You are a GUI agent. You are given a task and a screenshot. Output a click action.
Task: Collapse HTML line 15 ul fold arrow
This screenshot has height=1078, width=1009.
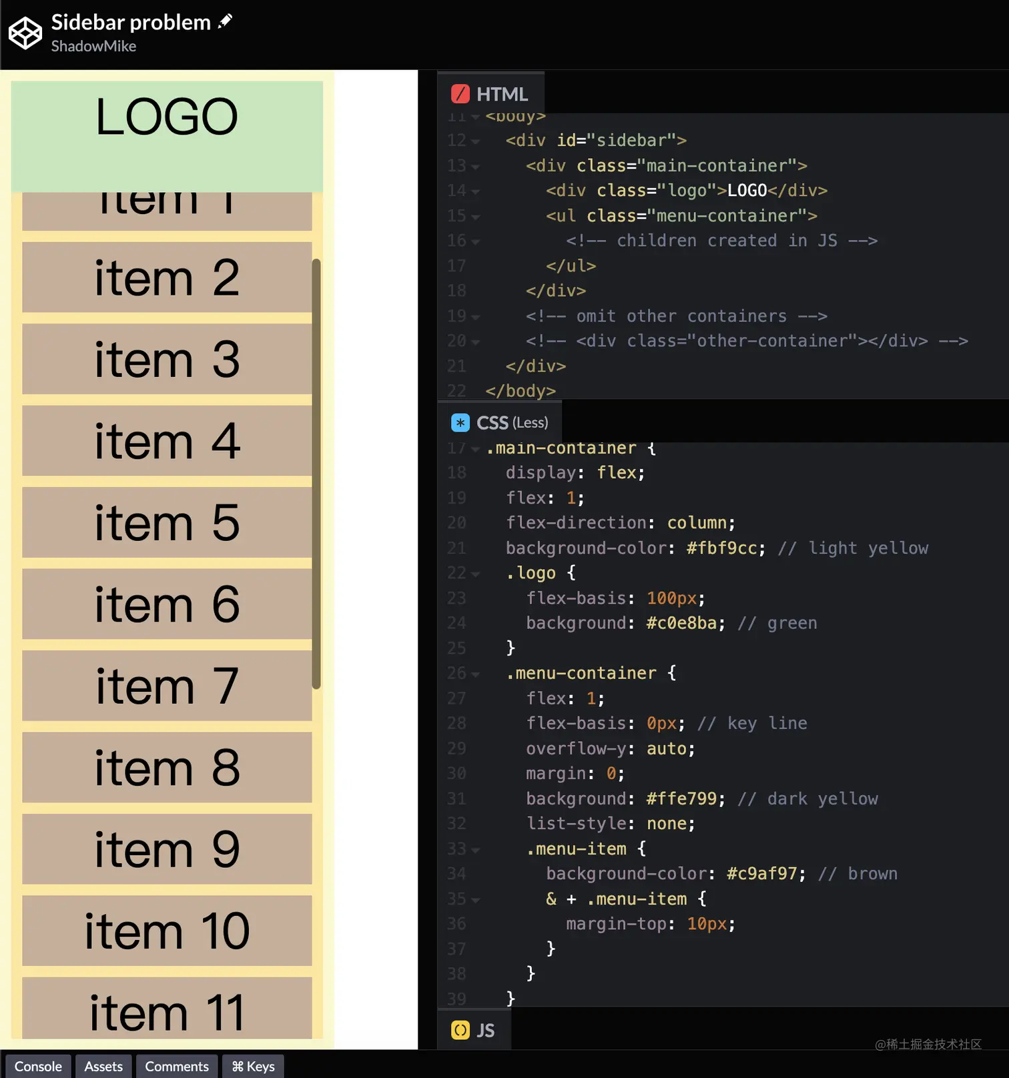coord(476,217)
